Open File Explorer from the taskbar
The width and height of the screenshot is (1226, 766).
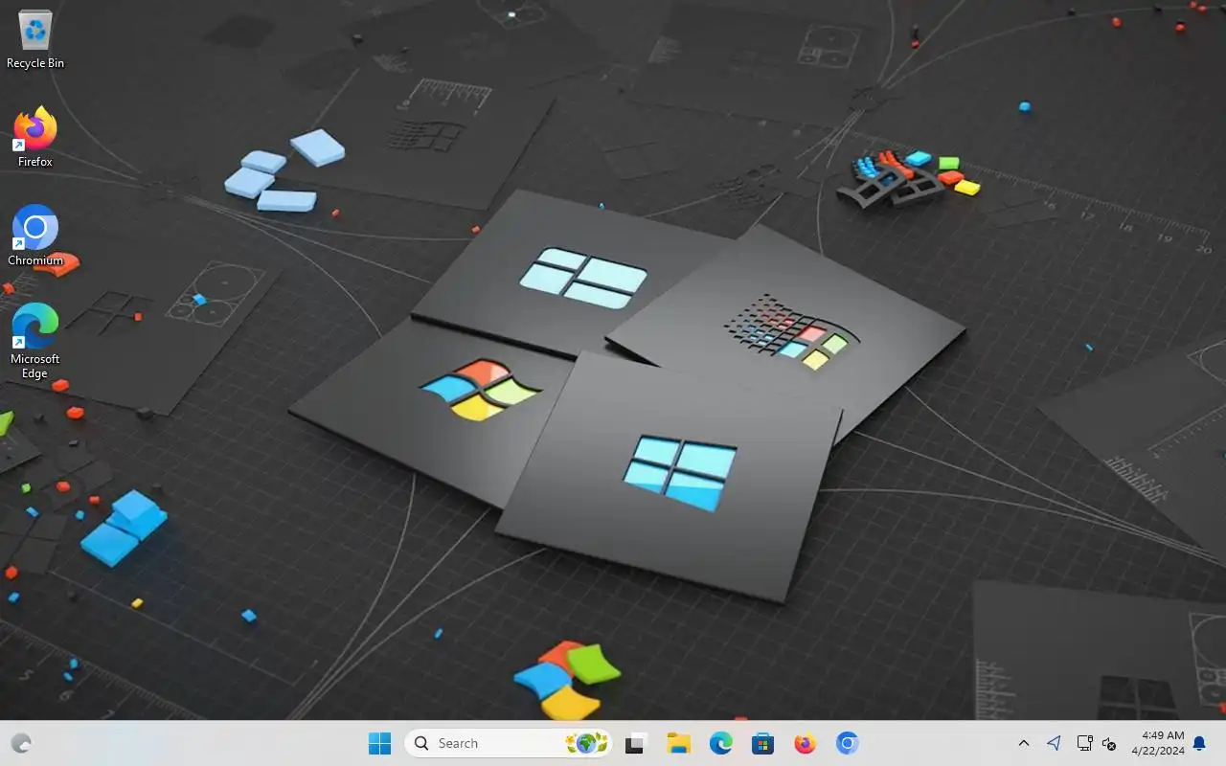679,743
